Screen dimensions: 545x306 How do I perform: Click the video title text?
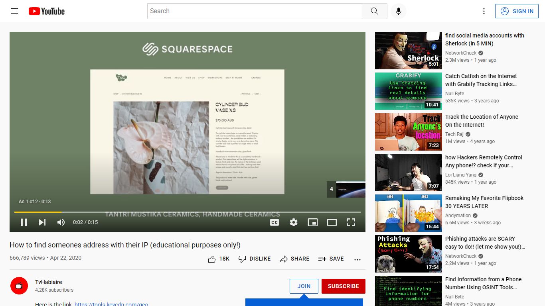(125, 245)
